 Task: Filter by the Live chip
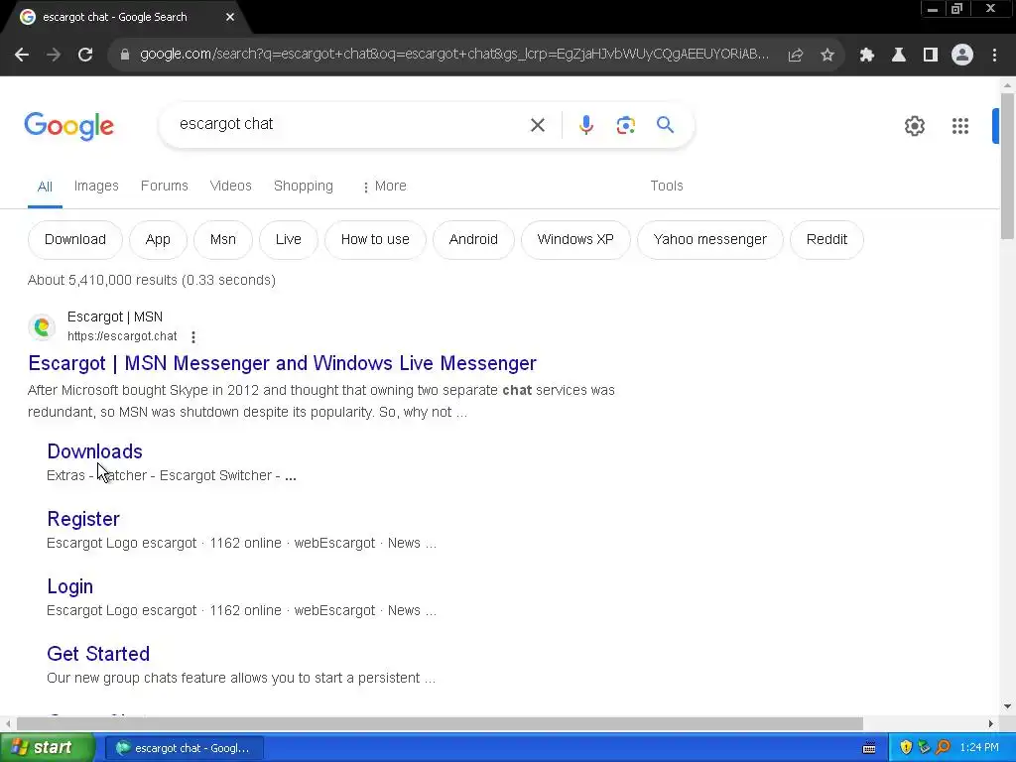(x=289, y=240)
